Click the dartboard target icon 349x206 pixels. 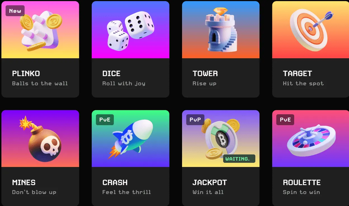pos(311,30)
